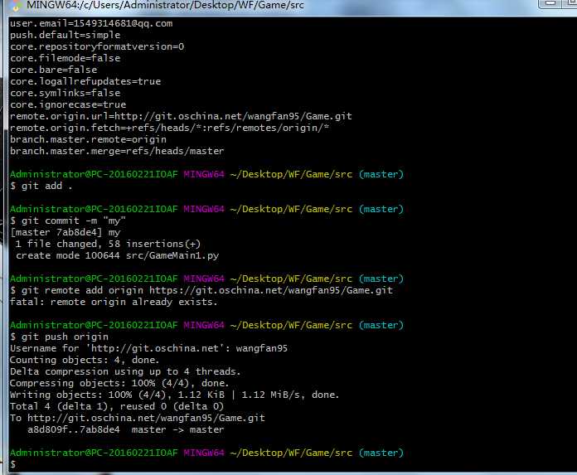Click 'Compressing objects: 100% (4/4), done.'
The height and width of the screenshot is (475, 577).
pos(119,383)
